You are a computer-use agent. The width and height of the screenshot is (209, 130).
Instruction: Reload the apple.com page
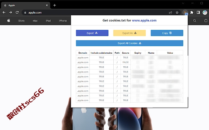coord(17,12)
